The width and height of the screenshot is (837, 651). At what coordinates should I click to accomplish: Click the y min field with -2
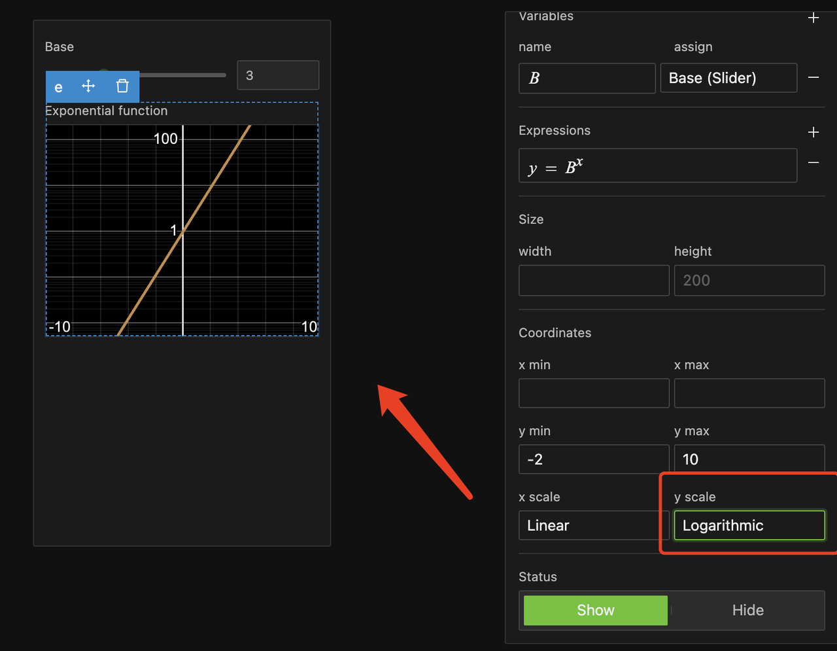click(594, 459)
